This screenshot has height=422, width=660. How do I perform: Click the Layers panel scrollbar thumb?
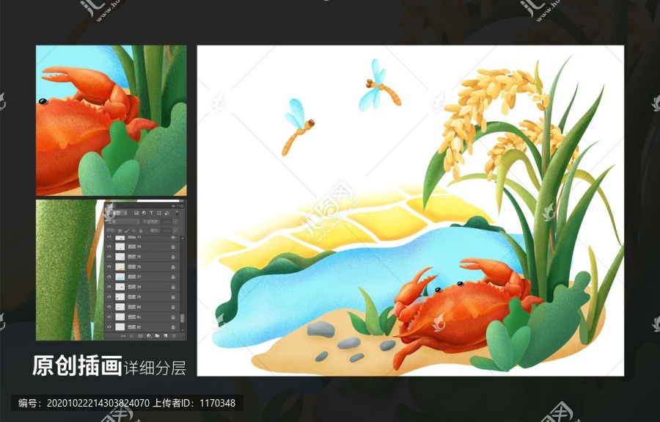[x=183, y=318]
